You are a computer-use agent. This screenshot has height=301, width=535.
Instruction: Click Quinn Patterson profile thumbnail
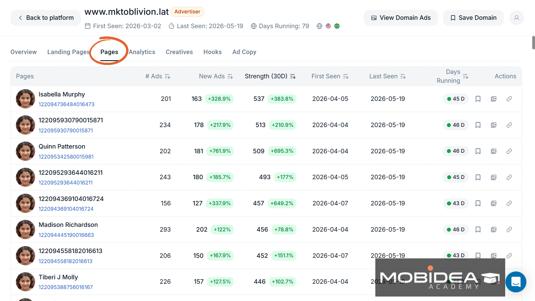[x=25, y=151]
